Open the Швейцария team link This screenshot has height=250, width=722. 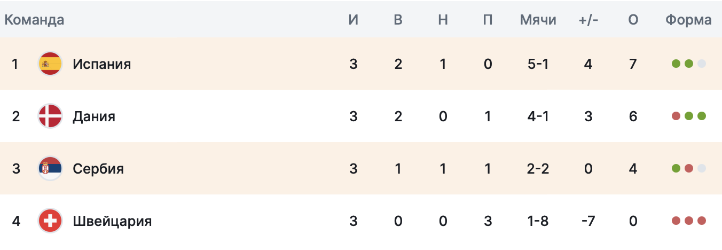pyautogui.click(x=112, y=221)
